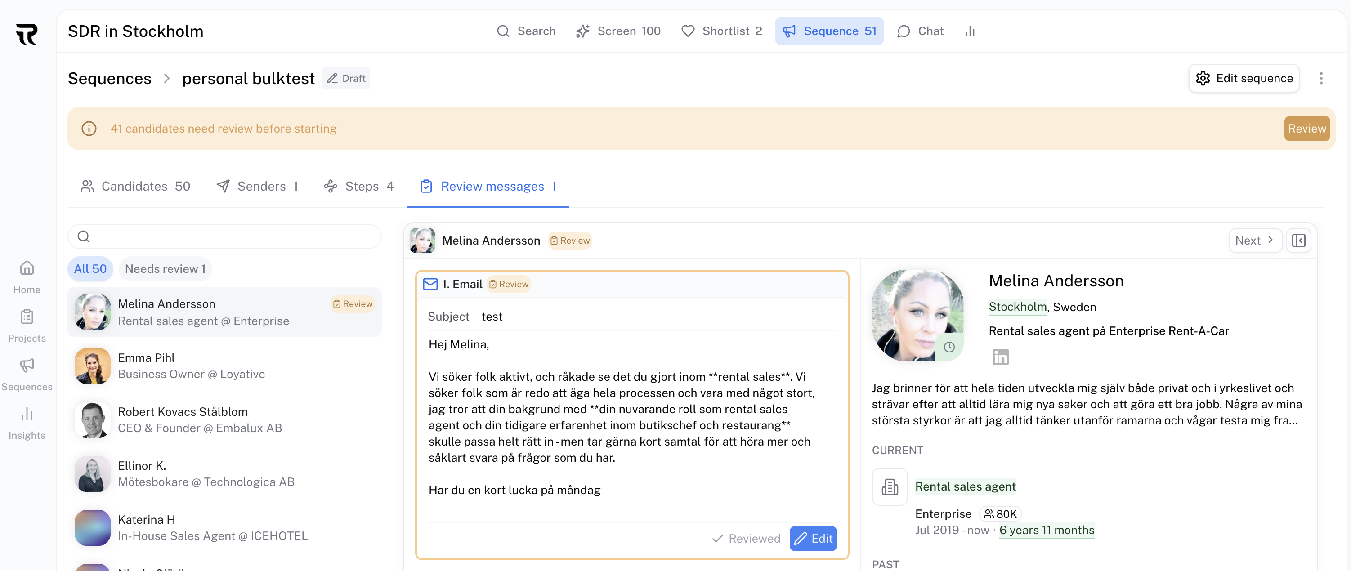Open the Home section in sidebar
The height and width of the screenshot is (571, 1351).
(27, 277)
